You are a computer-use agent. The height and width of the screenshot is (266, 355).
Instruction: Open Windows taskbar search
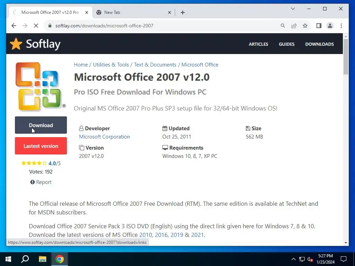(25, 259)
